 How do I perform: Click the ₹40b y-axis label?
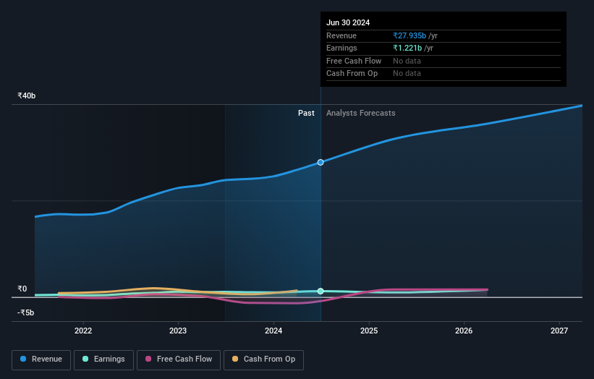[27, 95]
